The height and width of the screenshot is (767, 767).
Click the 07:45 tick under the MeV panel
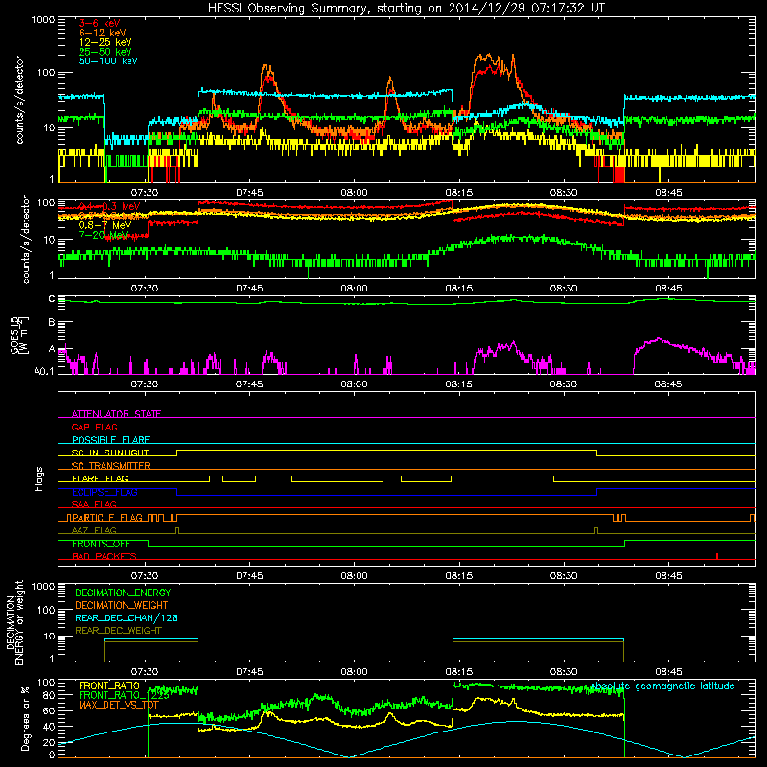tap(249, 289)
